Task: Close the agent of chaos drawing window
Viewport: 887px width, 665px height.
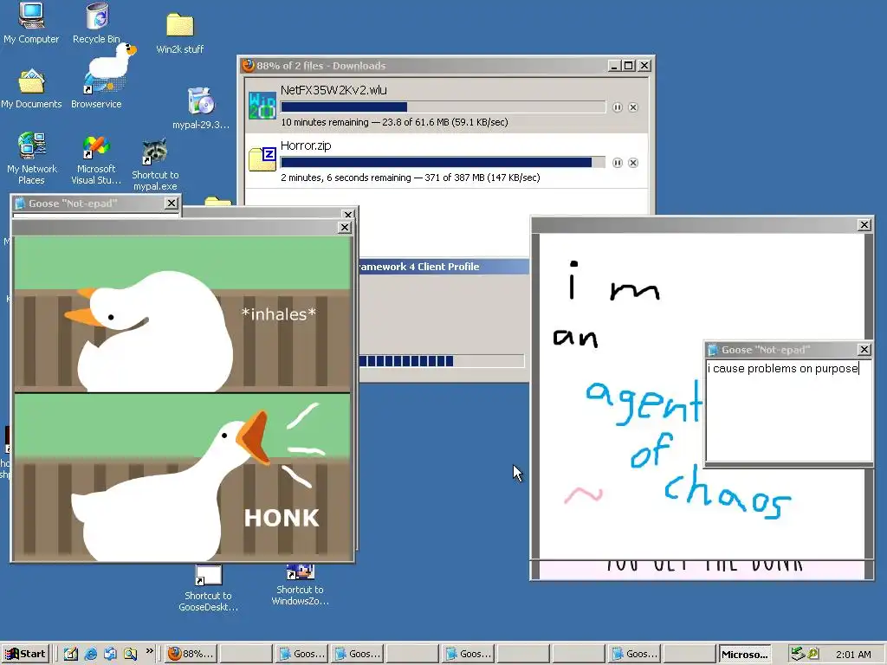Action: (x=864, y=224)
